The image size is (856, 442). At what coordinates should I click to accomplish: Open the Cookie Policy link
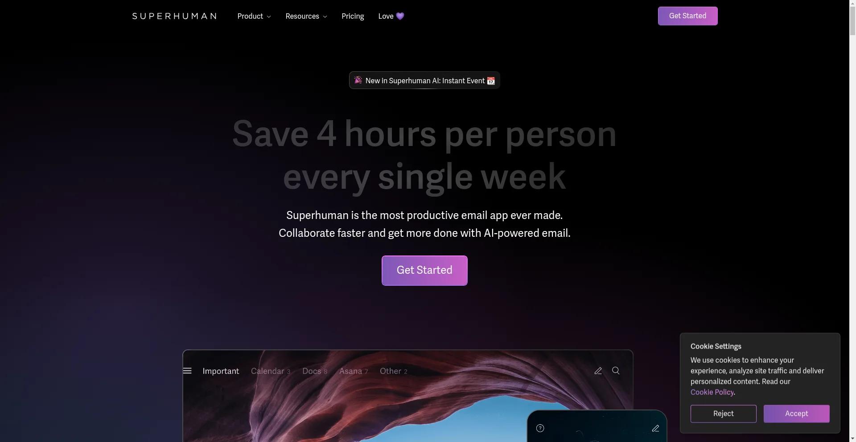pyautogui.click(x=712, y=392)
